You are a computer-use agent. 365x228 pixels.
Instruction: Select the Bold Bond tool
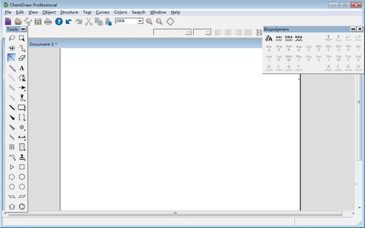point(12,107)
